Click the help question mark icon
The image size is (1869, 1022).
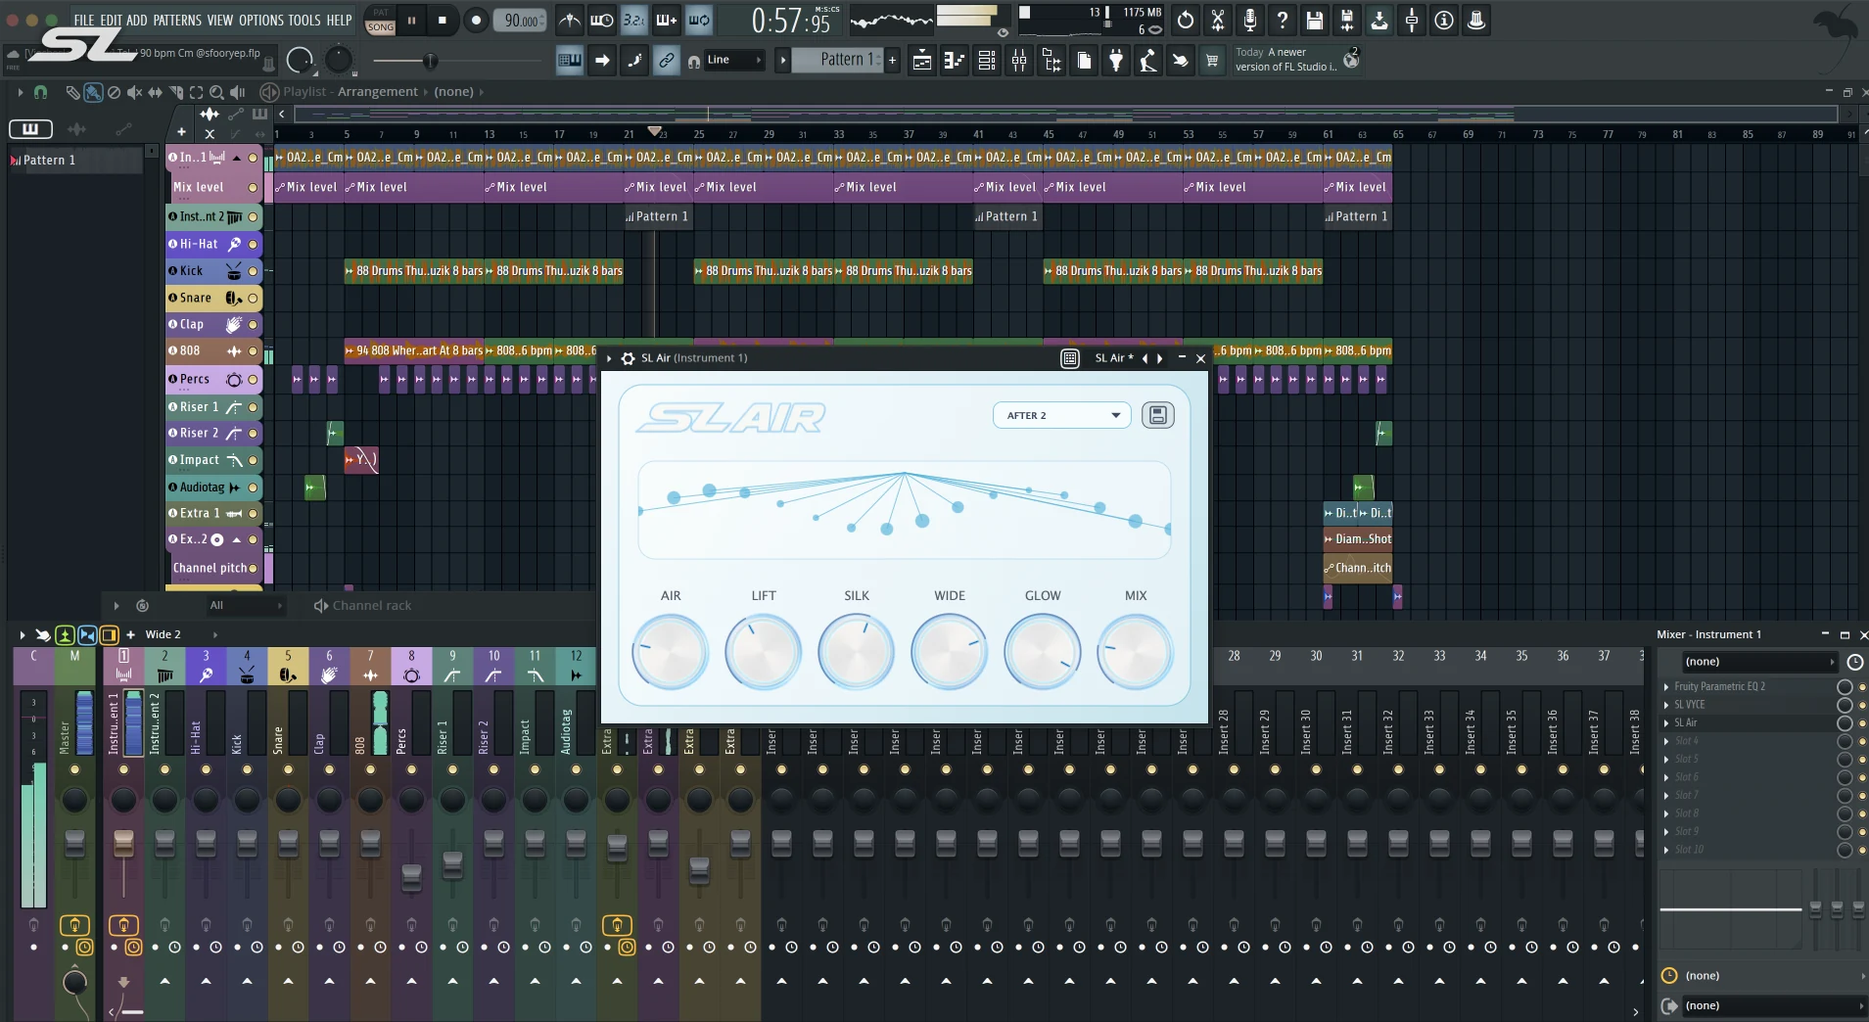1283,20
